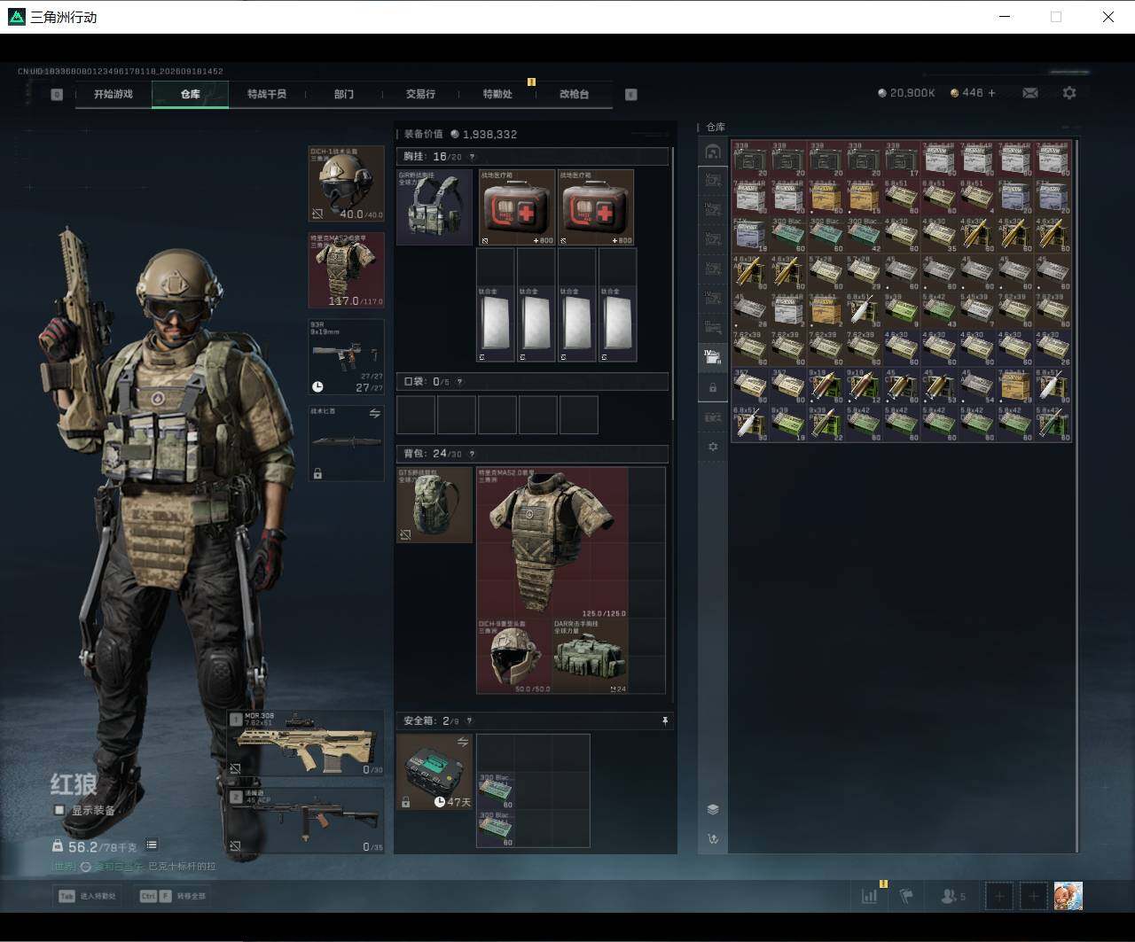Show help for 背包 capacity
The width and height of the screenshot is (1135, 942).
point(472,454)
